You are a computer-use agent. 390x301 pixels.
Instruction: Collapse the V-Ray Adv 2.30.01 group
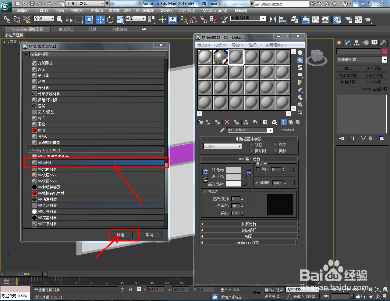click(96, 150)
